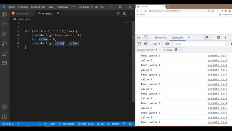
Task: Open the top JavaScript context dropdown
Action: tap(156, 44)
